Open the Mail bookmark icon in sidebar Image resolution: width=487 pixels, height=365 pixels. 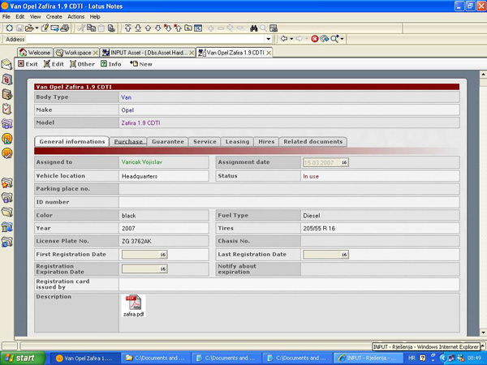click(6, 64)
